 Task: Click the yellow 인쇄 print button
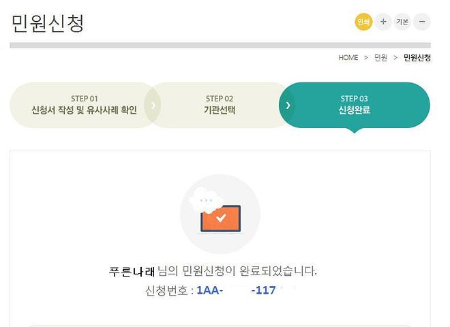363,22
